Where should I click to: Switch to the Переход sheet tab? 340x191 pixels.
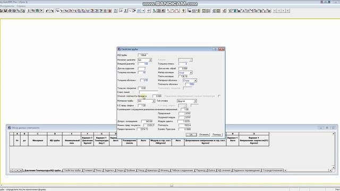pyautogui.click(x=201, y=170)
